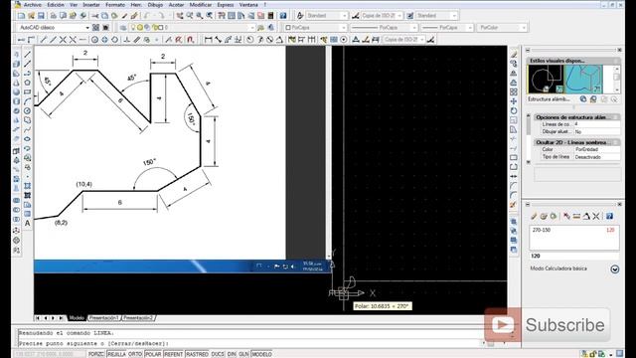The width and height of the screenshot is (636, 358).
Task: Click the Linear dimension icon
Action: pos(209,40)
